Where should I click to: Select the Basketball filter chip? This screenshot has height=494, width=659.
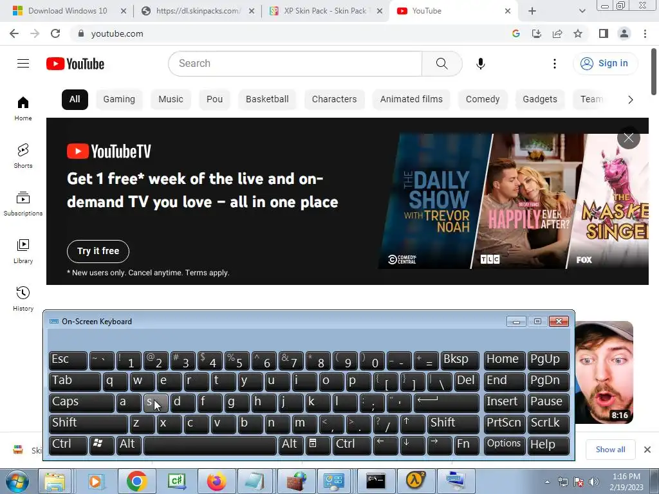[267, 100]
